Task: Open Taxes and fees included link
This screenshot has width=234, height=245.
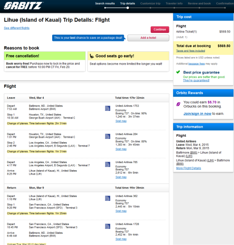Action: coord(191,51)
